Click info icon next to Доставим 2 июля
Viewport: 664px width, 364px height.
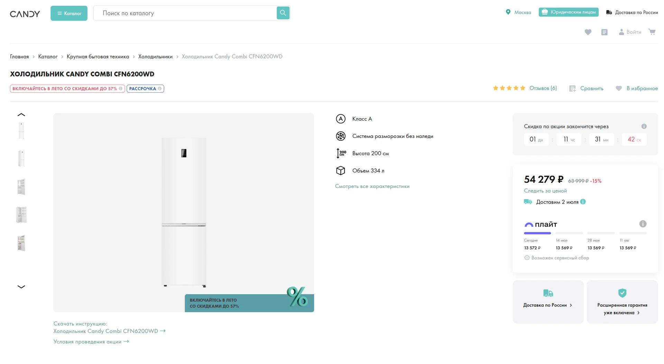point(583,202)
